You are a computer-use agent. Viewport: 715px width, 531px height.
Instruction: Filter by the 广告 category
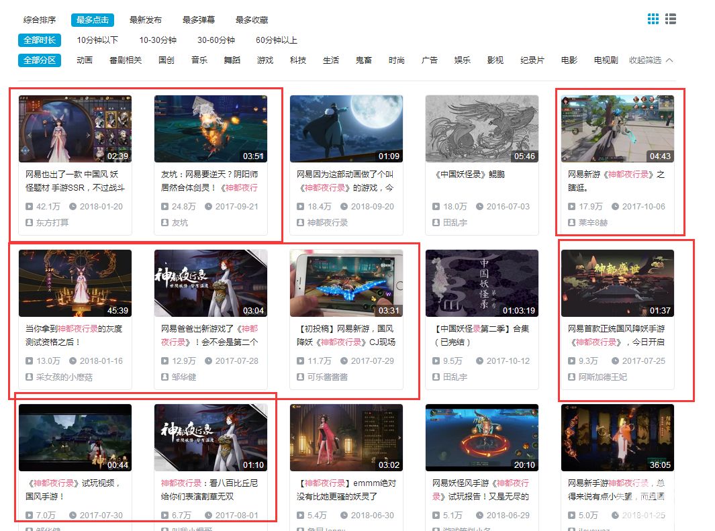tap(429, 60)
